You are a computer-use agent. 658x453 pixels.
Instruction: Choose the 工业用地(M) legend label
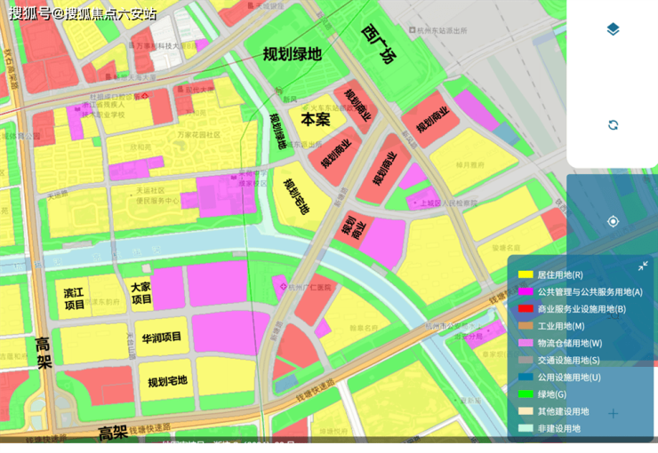point(561,326)
